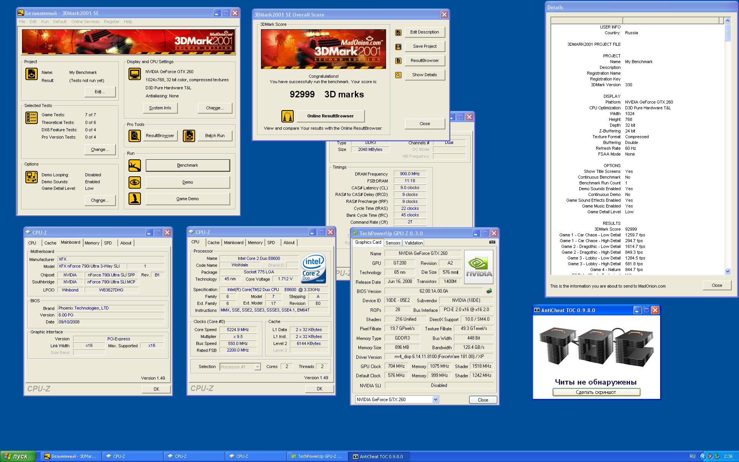Click the NVIDIA logo in GPU-Z
The width and height of the screenshot is (739, 462).
(478, 267)
